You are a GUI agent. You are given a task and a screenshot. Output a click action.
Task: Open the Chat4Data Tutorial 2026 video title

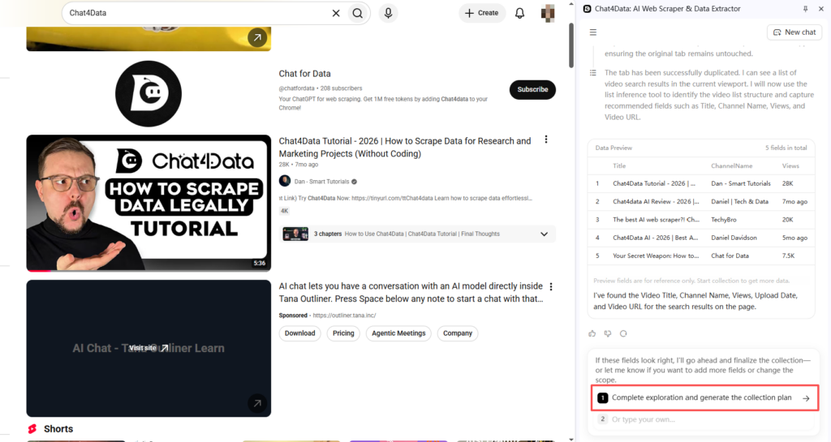405,147
